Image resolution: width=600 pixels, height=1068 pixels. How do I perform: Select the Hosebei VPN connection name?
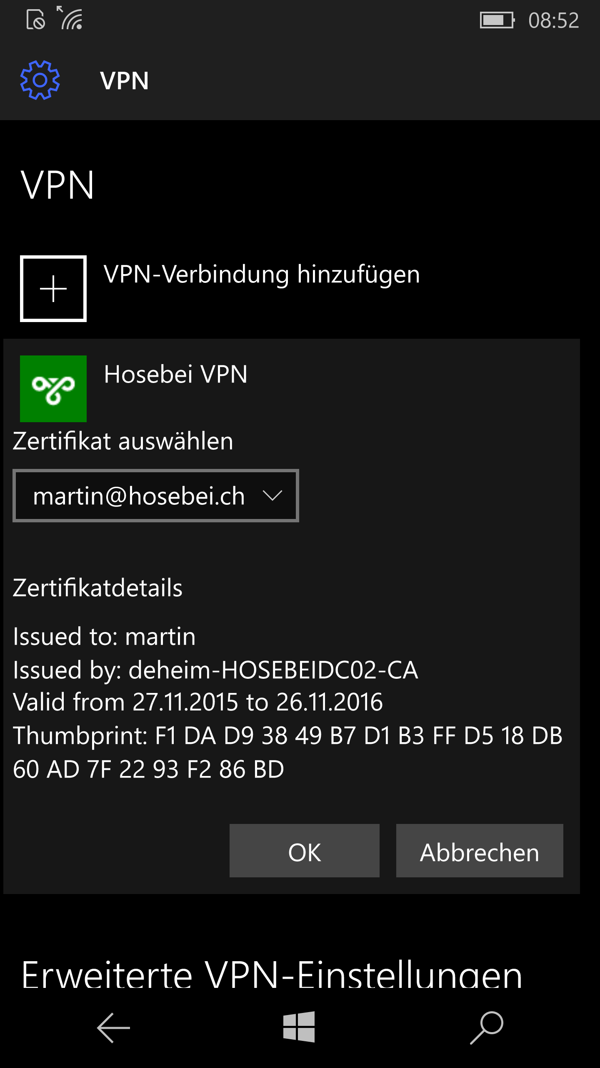pos(176,374)
